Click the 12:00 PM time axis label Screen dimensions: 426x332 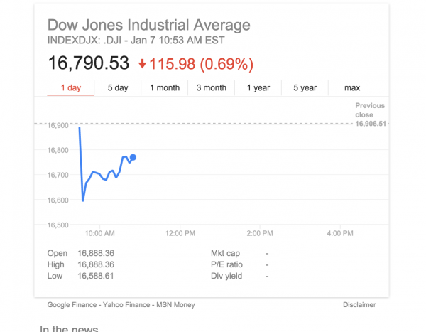(x=180, y=233)
